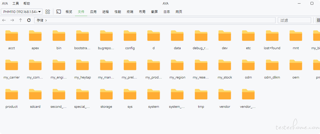The image size is (320, 134).
Task: Switch to the 截屏 tab
Action: coord(154,12)
